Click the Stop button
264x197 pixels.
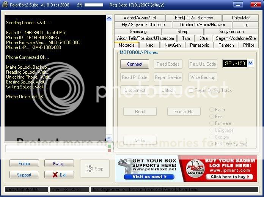(x=95, y=169)
